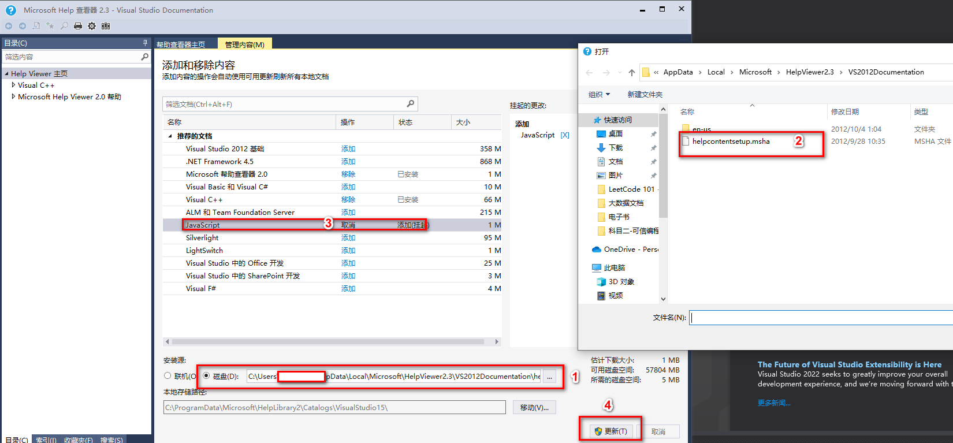
Task: Click the up-arrow in the Open dialog
Action: click(632, 72)
